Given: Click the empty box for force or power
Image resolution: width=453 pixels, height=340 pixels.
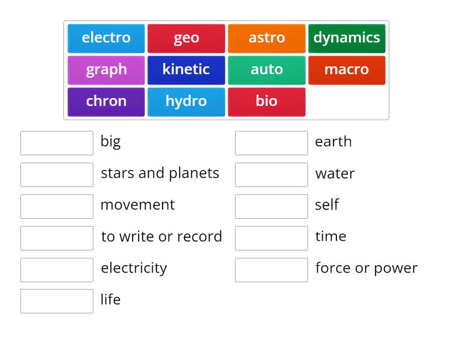Looking at the screenshot, I should point(271,270).
